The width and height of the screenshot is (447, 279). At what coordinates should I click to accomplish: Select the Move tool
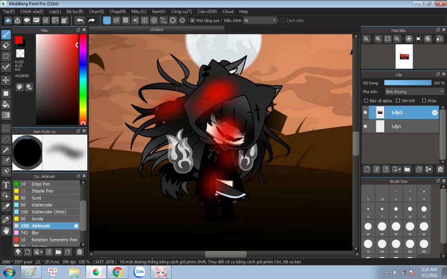pyautogui.click(x=6, y=80)
